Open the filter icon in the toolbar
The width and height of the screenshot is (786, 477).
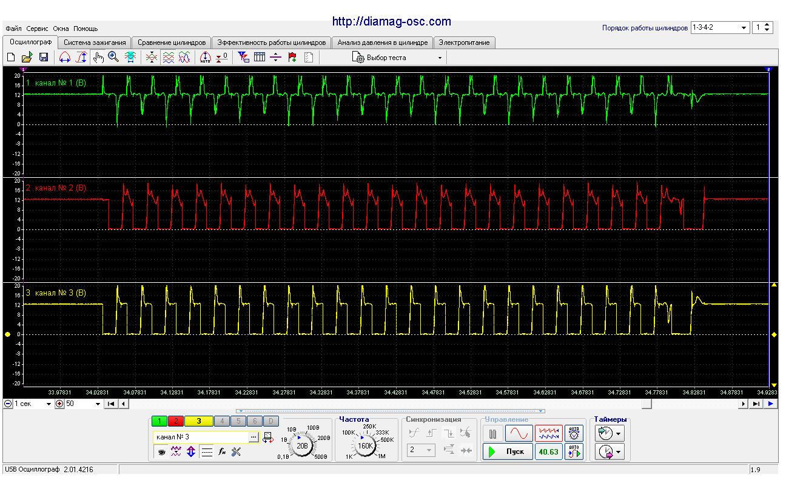coord(243,57)
